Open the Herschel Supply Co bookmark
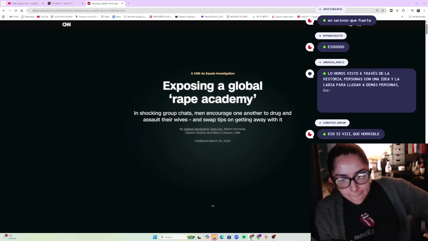 pos(135,16)
